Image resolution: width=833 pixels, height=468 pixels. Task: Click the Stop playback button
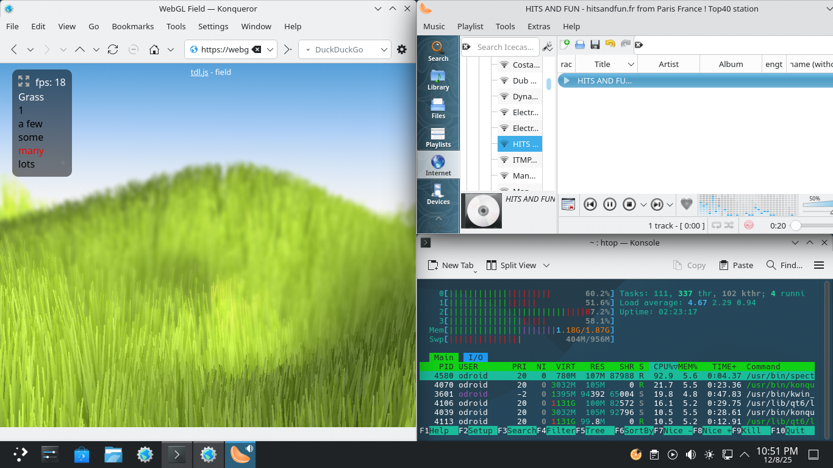tap(629, 205)
